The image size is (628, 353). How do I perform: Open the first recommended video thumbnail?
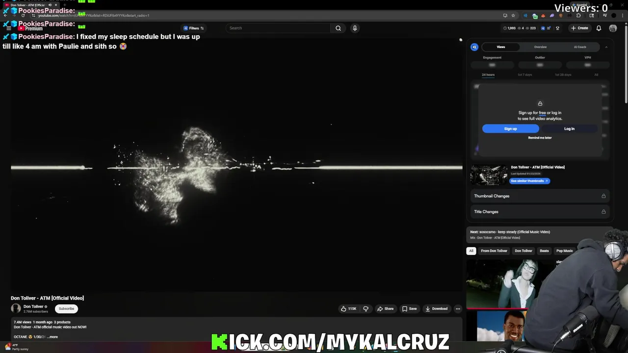tap(503, 283)
